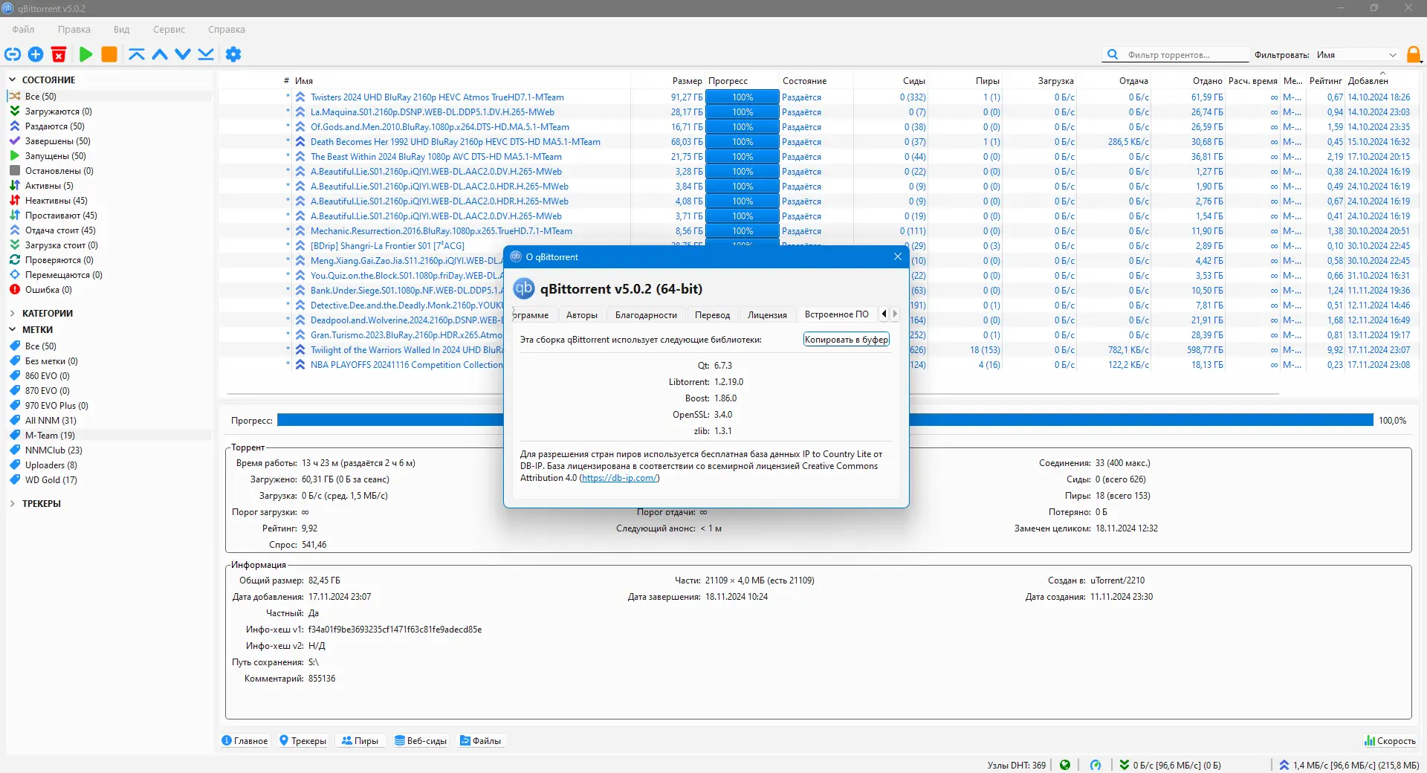Click the add torrent link toolbar icon
Screen dimensions: 1427x773
13,54
